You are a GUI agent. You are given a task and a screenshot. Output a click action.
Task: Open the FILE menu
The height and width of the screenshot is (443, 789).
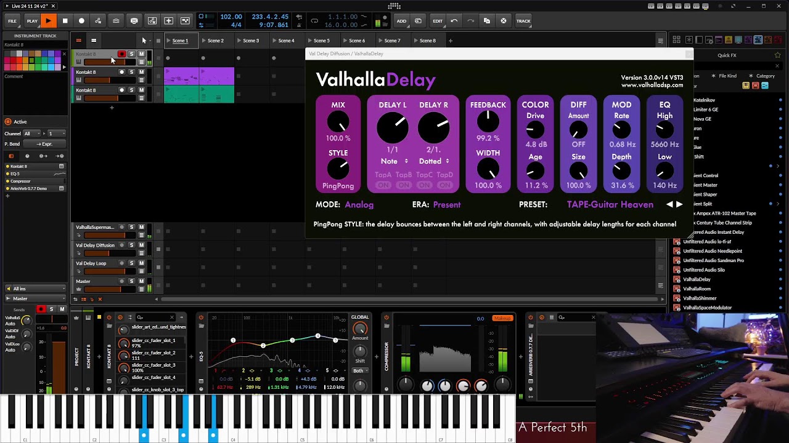click(x=12, y=21)
